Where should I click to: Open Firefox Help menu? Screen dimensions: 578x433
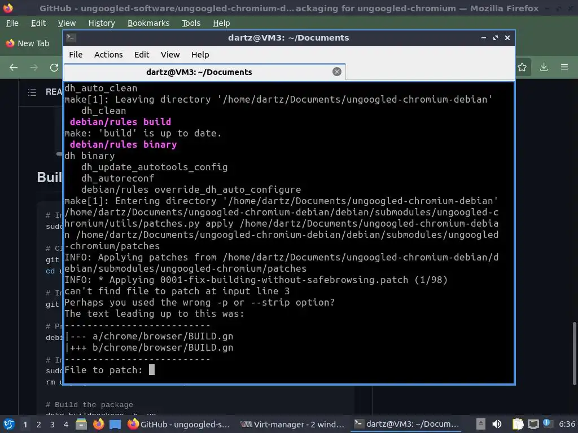221,23
